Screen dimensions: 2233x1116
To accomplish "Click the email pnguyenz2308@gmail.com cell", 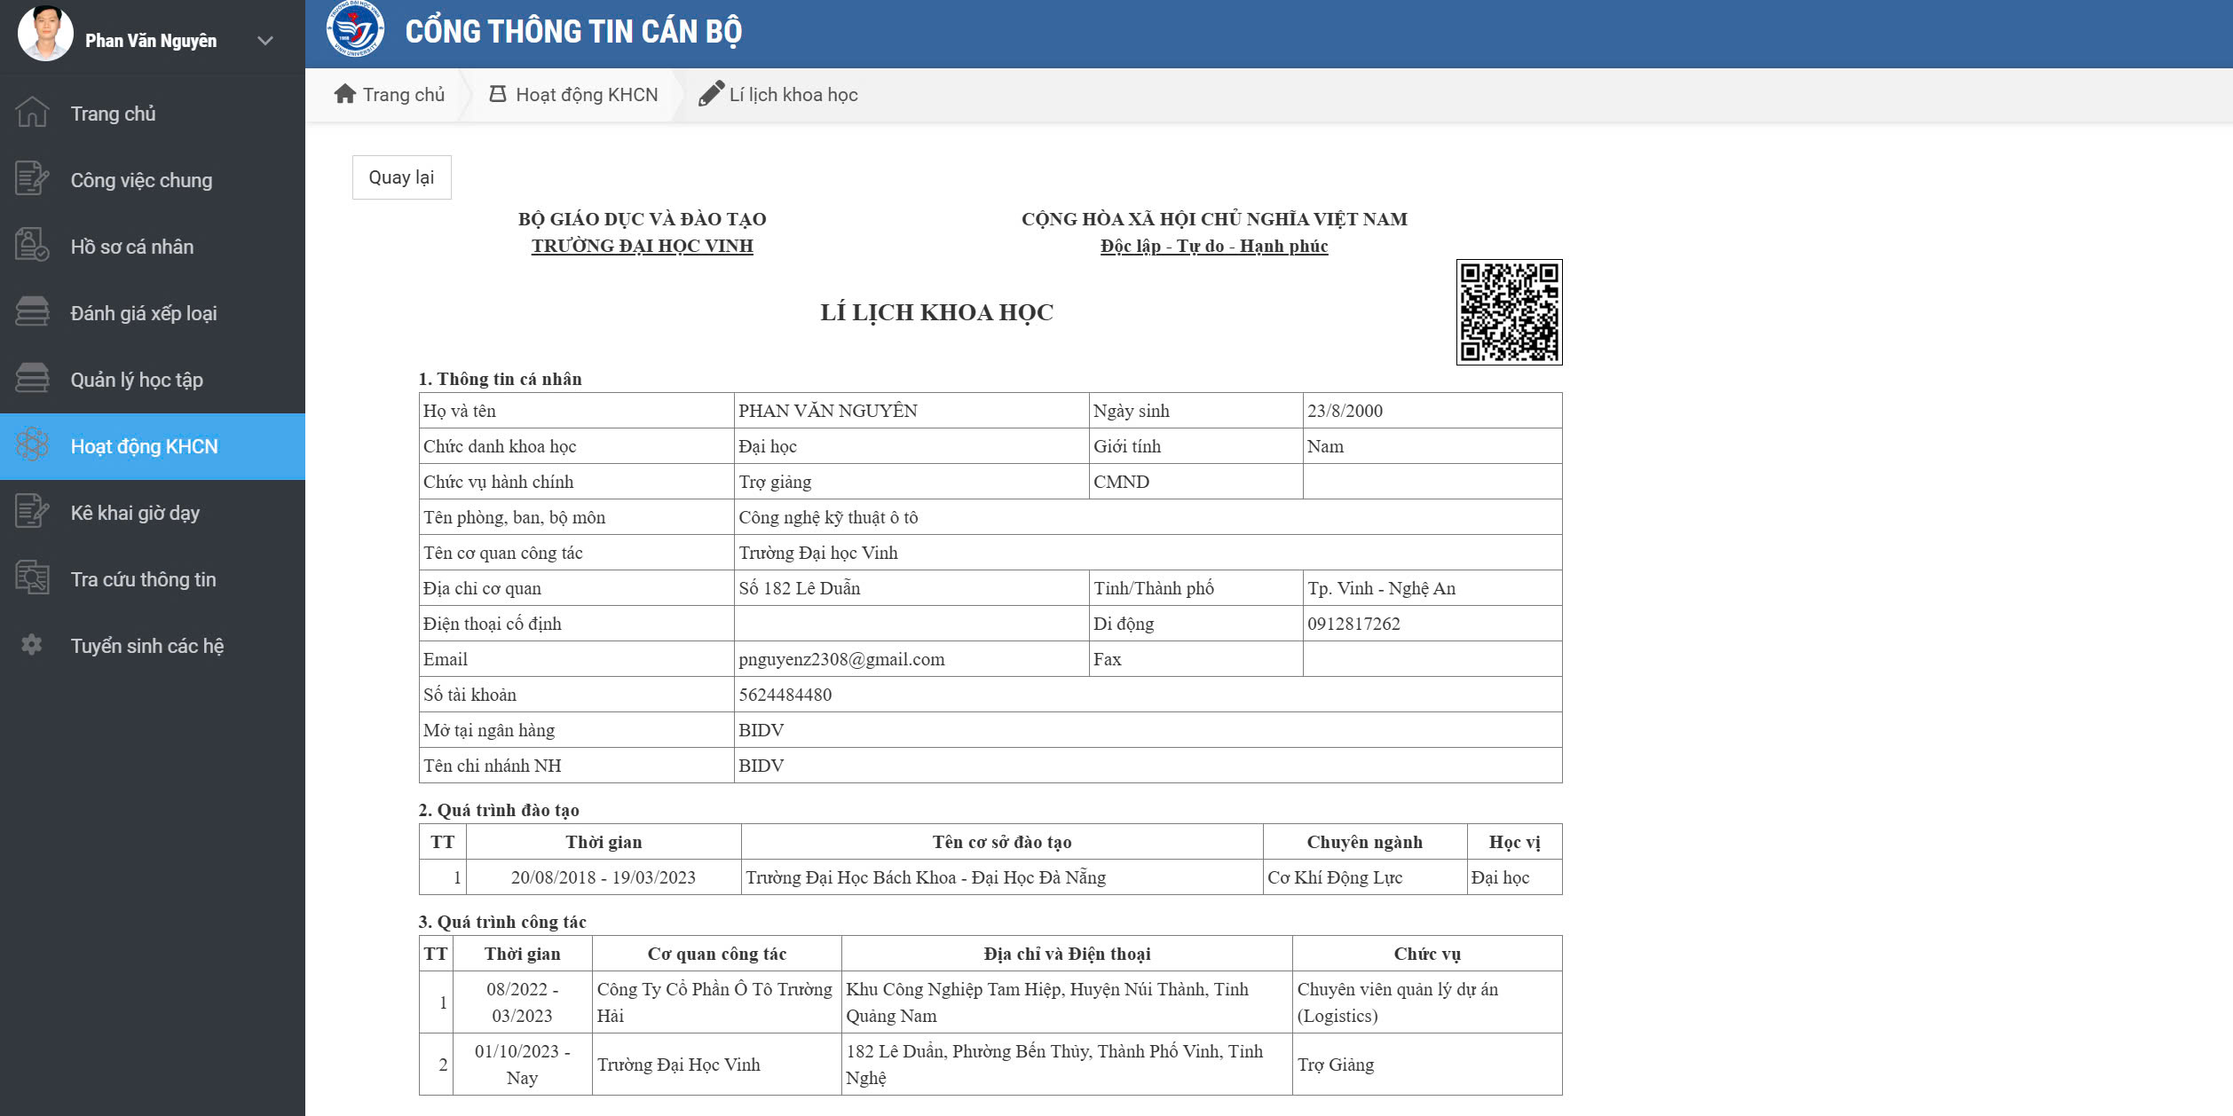I will pyautogui.click(x=911, y=659).
